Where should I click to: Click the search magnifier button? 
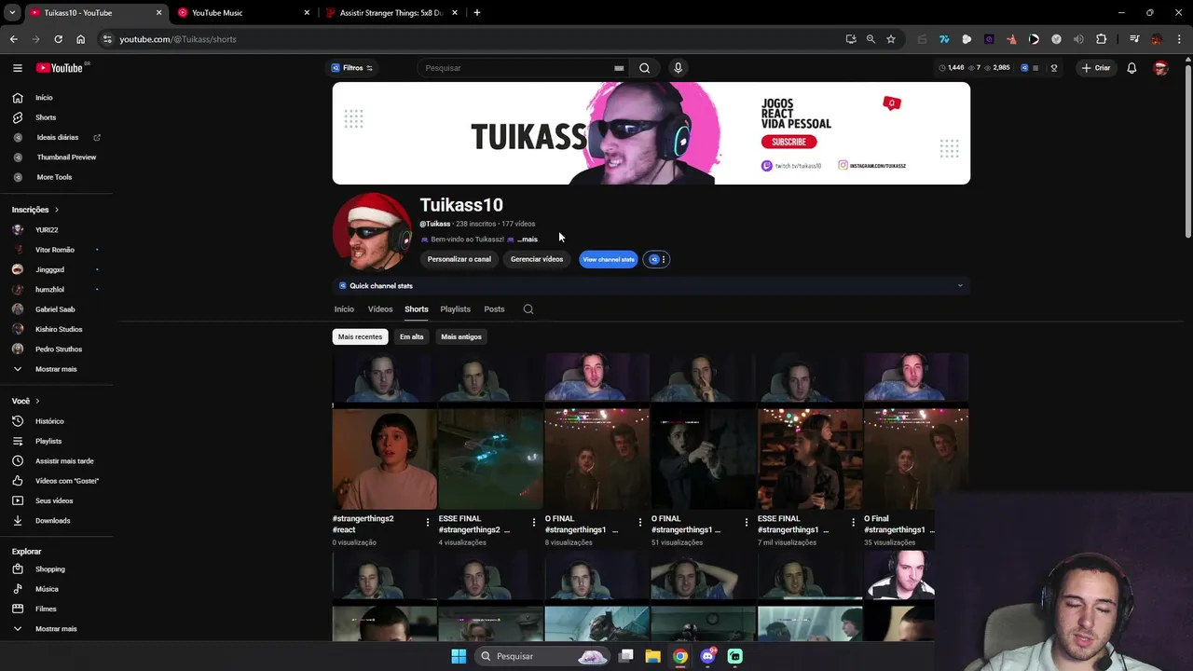(644, 68)
